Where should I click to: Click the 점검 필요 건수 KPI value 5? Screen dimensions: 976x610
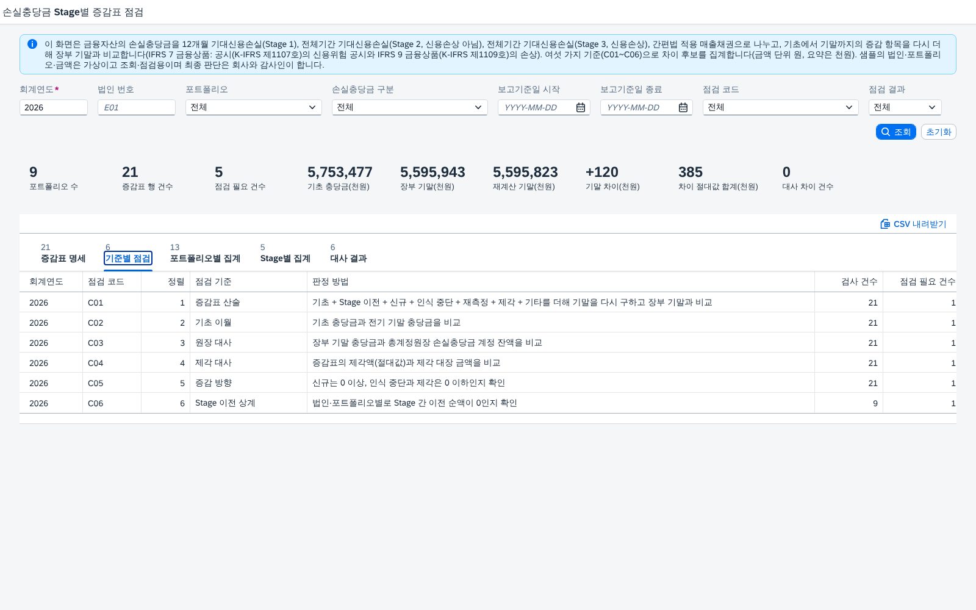pos(219,172)
